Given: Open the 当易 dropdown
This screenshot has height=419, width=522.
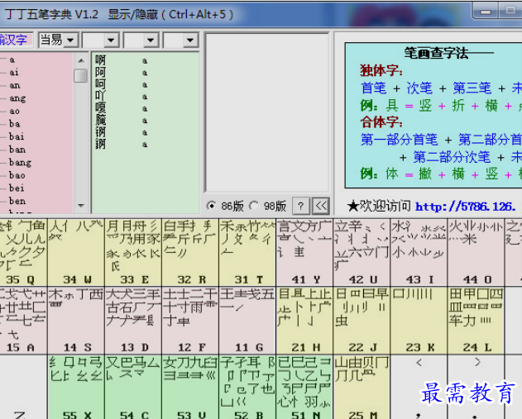Looking at the screenshot, I should coord(70,40).
